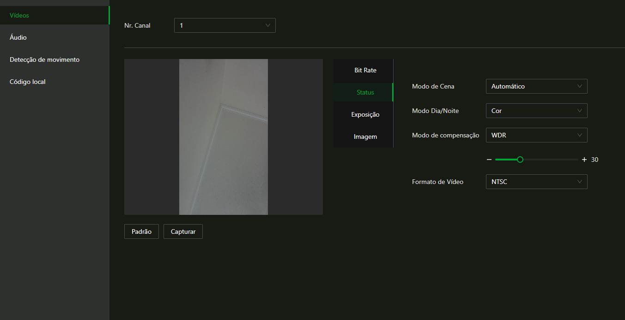
Task: Expand the Modo de compensação dropdown
Action: click(x=537, y=135)
